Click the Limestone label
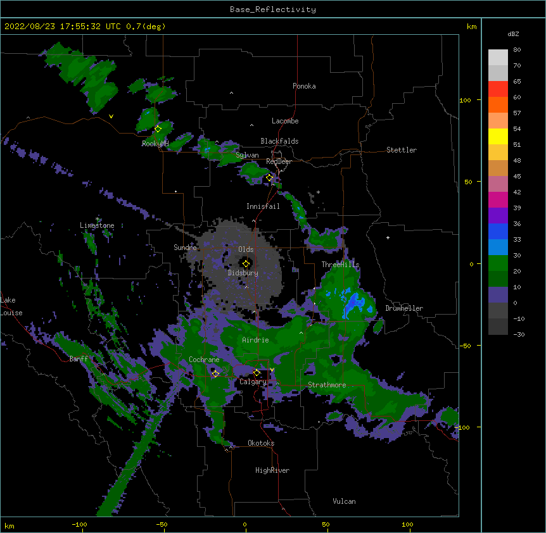This screenshot has width=546, height=533. pyautogui.click(x=97, y=225)
